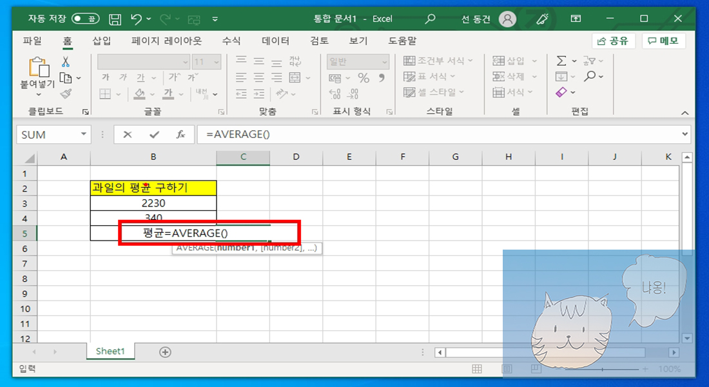
Task: Toggle Align Left
Action: click(x=241, y=78)
